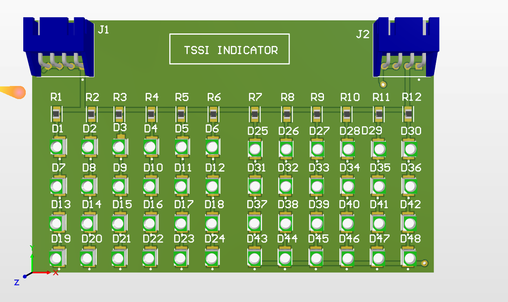Viewport: 508px width, 302px height.
Task: Select LED D2 on the board
Action: coord(89,147)
